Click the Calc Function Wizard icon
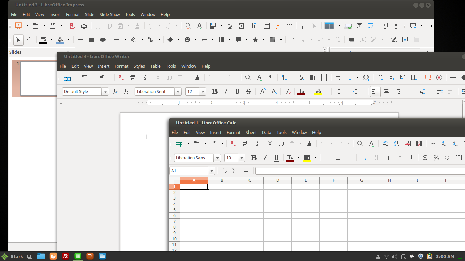The image size is (465, 261). [x=224, y=171]
